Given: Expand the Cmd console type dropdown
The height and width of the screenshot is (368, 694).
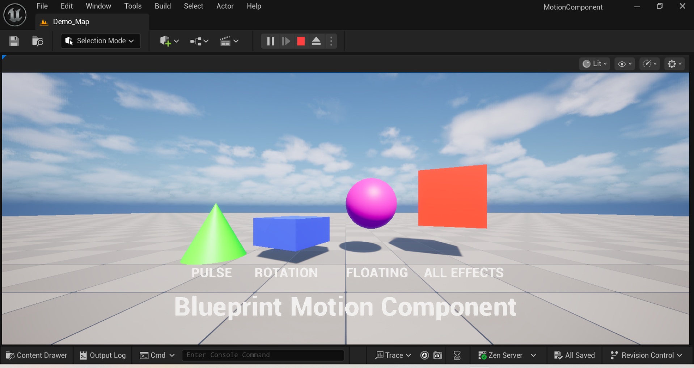Looking at the screenshot, I should [x=157, y=355].
